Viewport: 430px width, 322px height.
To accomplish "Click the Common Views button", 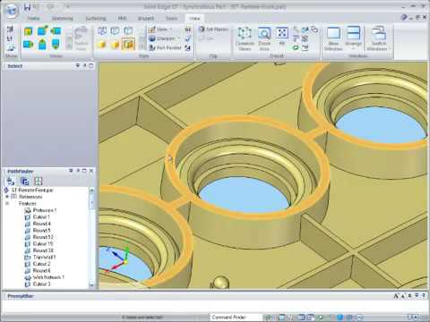I will (245, 38).
